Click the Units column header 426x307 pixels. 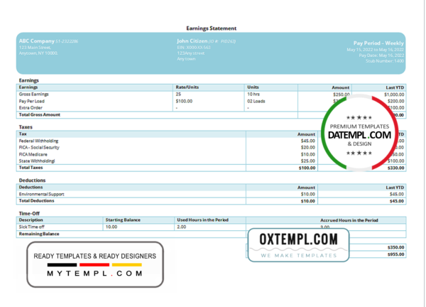[253, 87]
